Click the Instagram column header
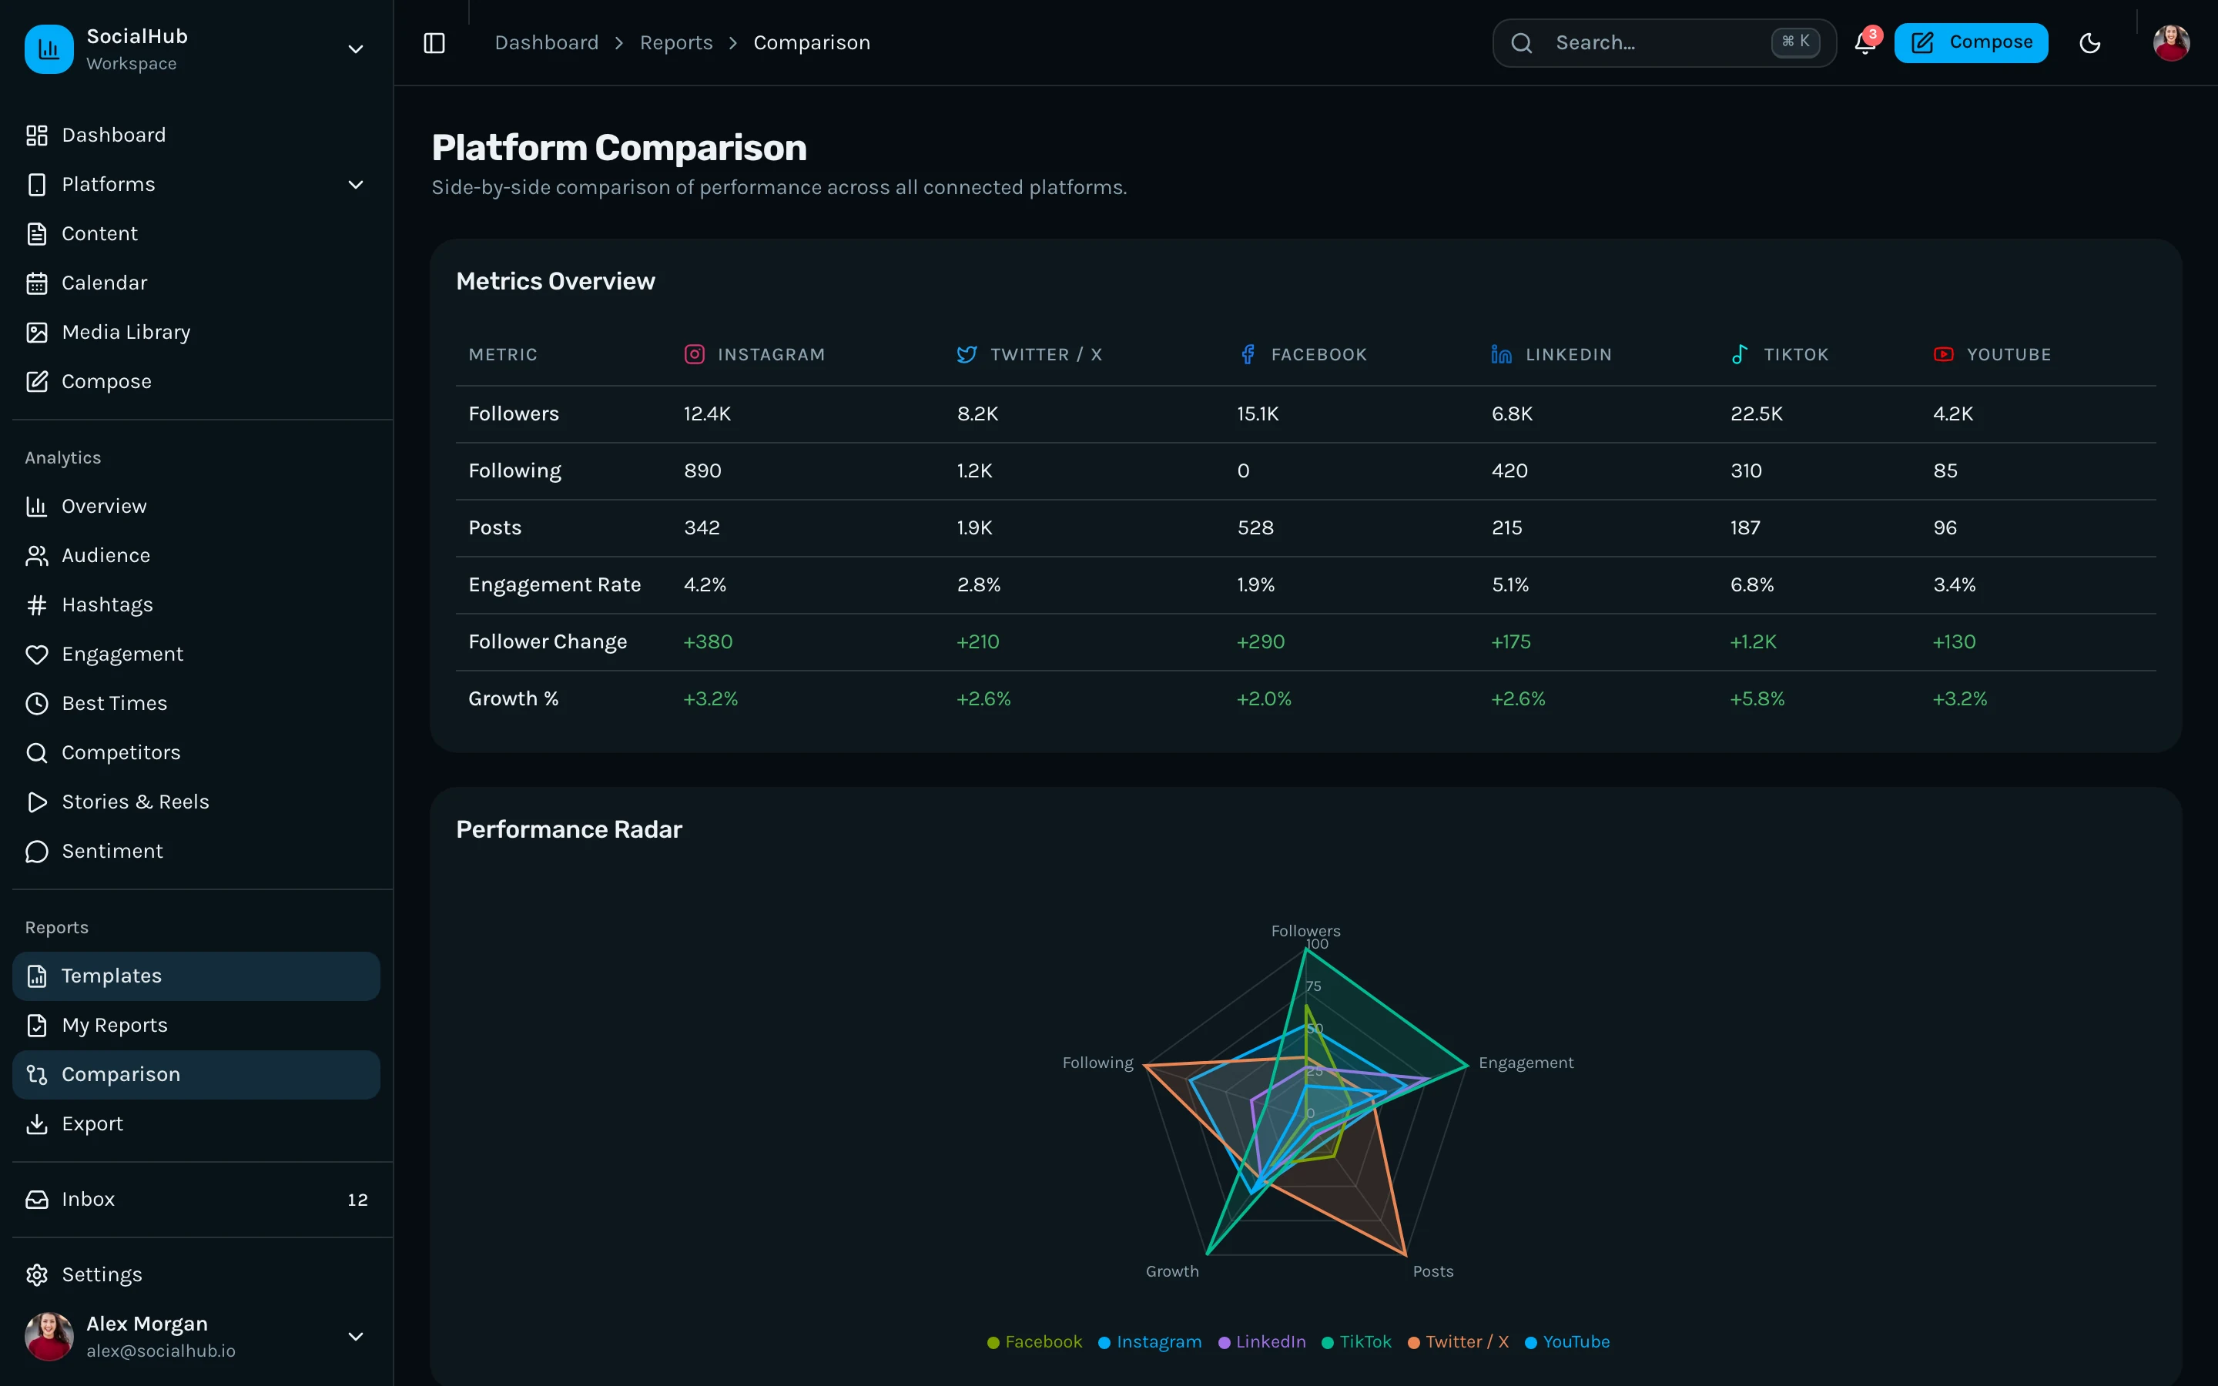 point(756,355)
